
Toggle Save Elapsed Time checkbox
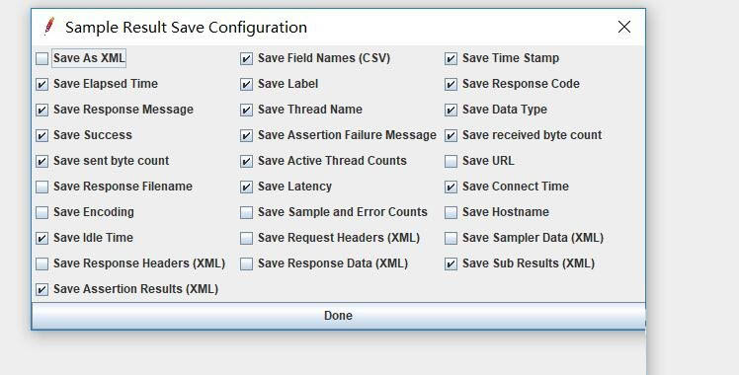tap(41, 84)
